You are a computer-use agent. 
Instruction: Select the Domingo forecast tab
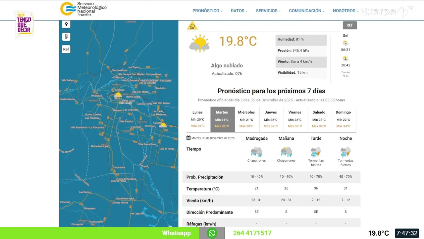pos(343,119)
